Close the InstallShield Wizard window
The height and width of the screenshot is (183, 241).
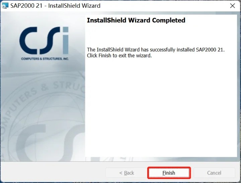pyautogui.click(x=232, y=6)
